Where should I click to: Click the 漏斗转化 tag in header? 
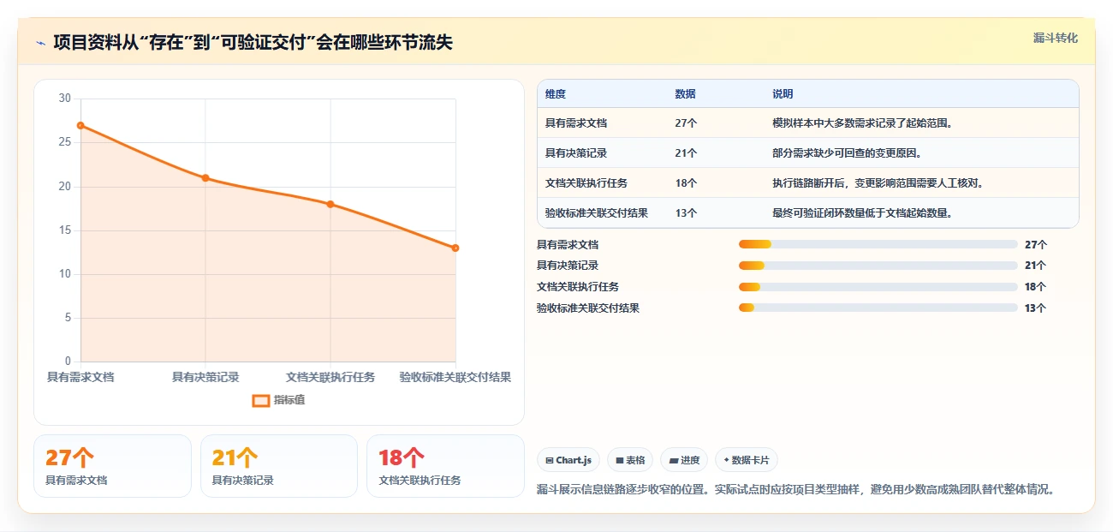1055,39
